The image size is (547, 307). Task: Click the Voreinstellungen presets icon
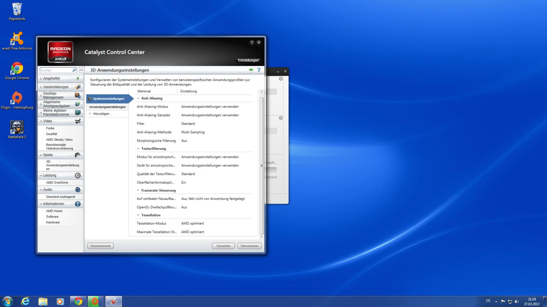click(x=78, y=87)
